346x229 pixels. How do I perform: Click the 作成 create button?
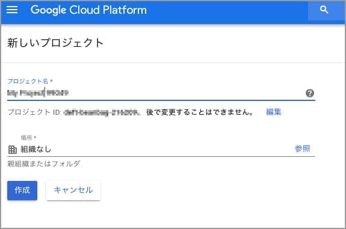pyautogui.click(x=22, y=191)
